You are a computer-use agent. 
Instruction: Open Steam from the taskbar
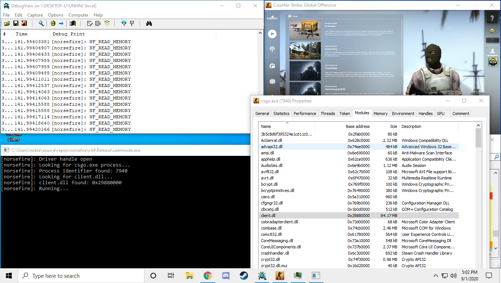click(244, 276)
